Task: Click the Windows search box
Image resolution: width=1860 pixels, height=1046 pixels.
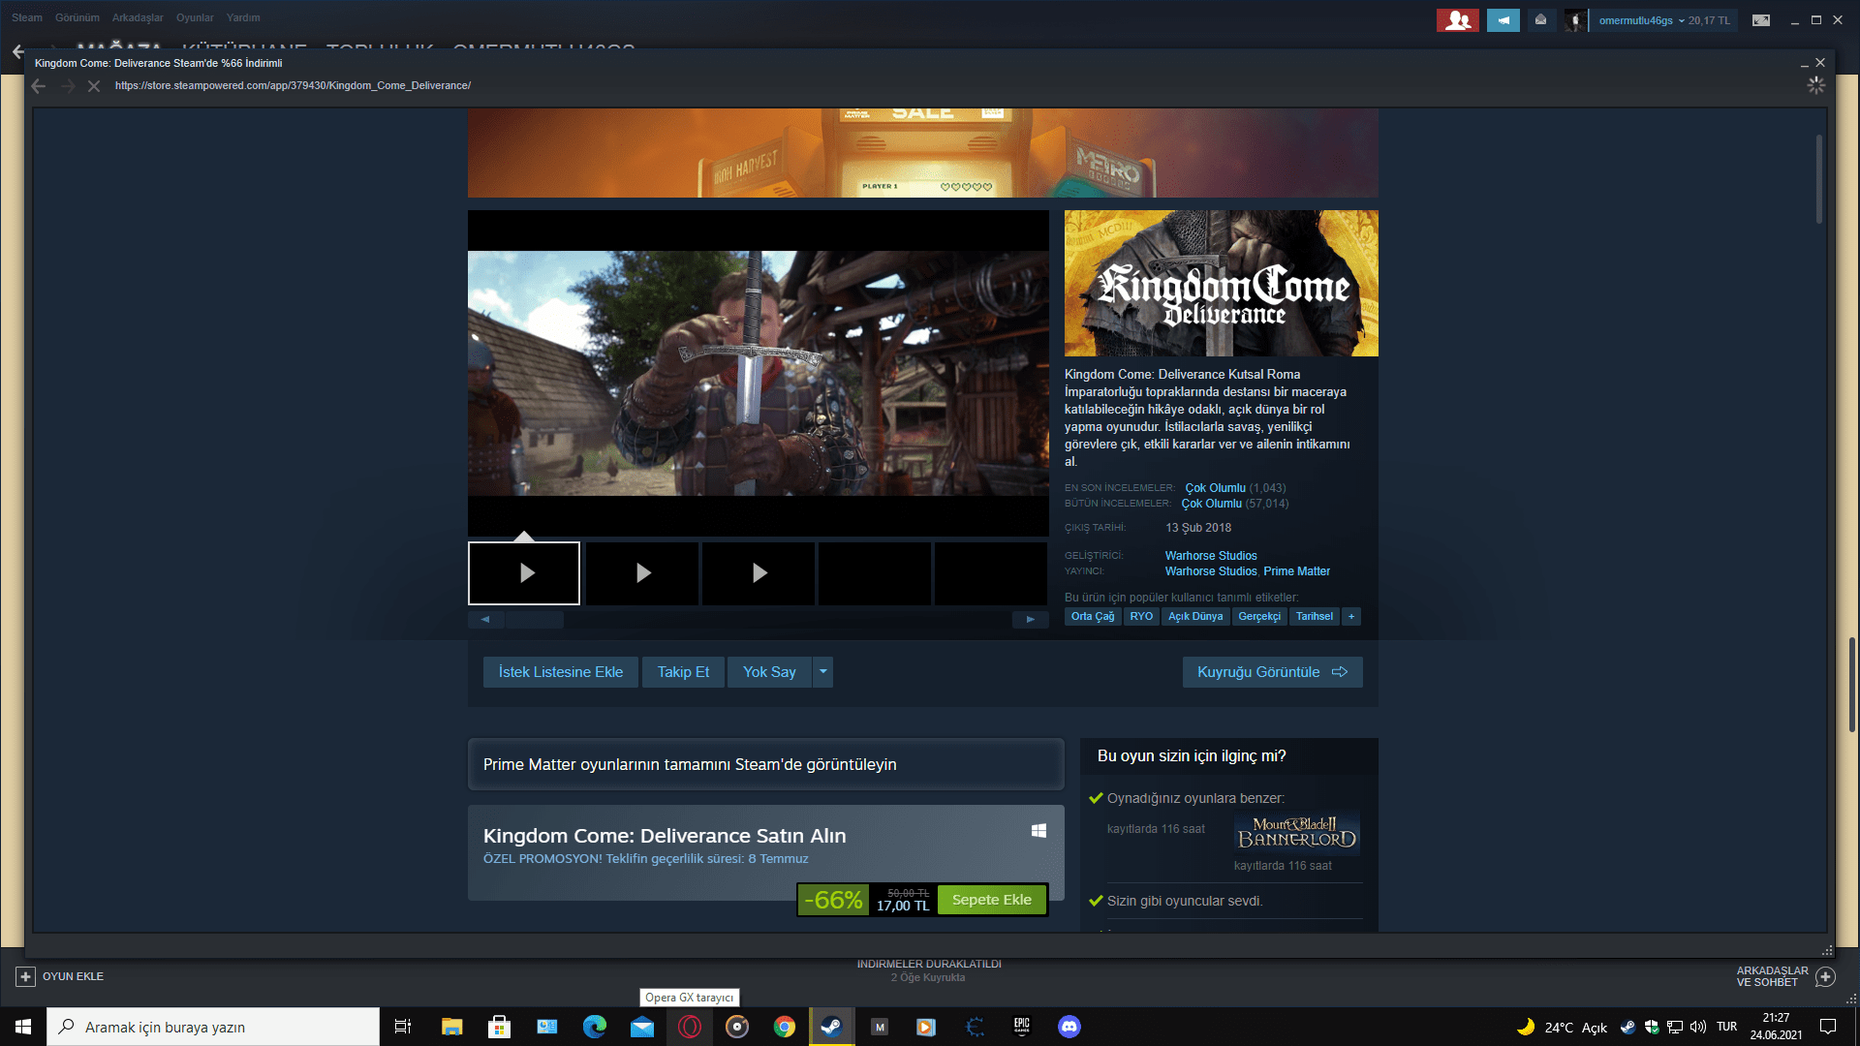Action: [213, 1027]
